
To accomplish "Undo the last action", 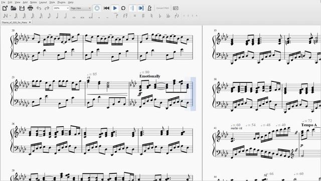I will 39,8.
